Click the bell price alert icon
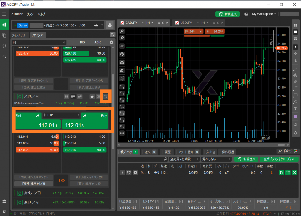 pos(295,133)
